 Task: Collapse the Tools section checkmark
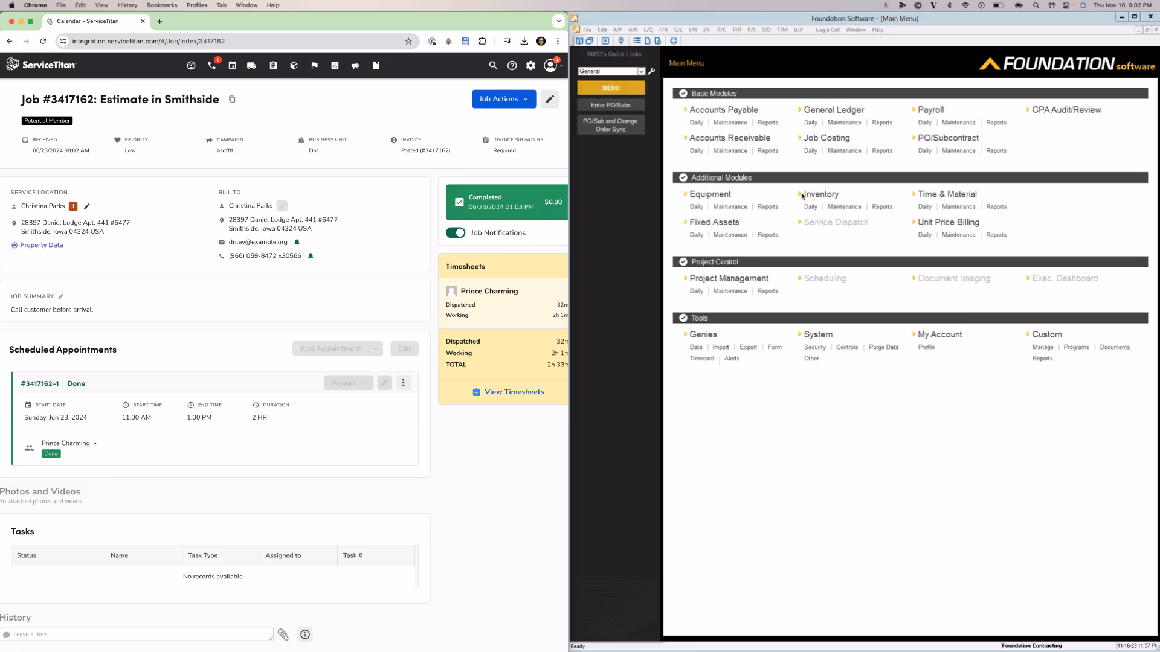coord(683,318)
